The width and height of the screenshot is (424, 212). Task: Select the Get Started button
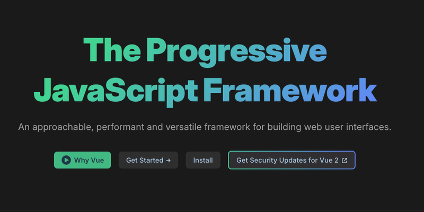(x=148, y=160)
